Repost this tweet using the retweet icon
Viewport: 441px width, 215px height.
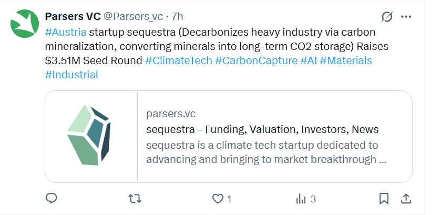coord(135,199)
